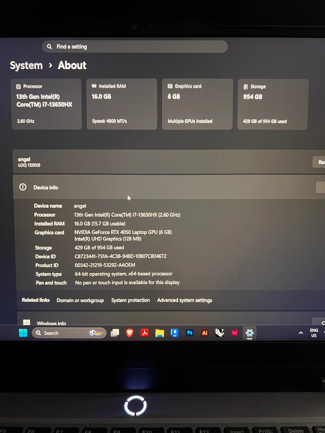Click the No pen or touch input text

[x=127, y=283]
